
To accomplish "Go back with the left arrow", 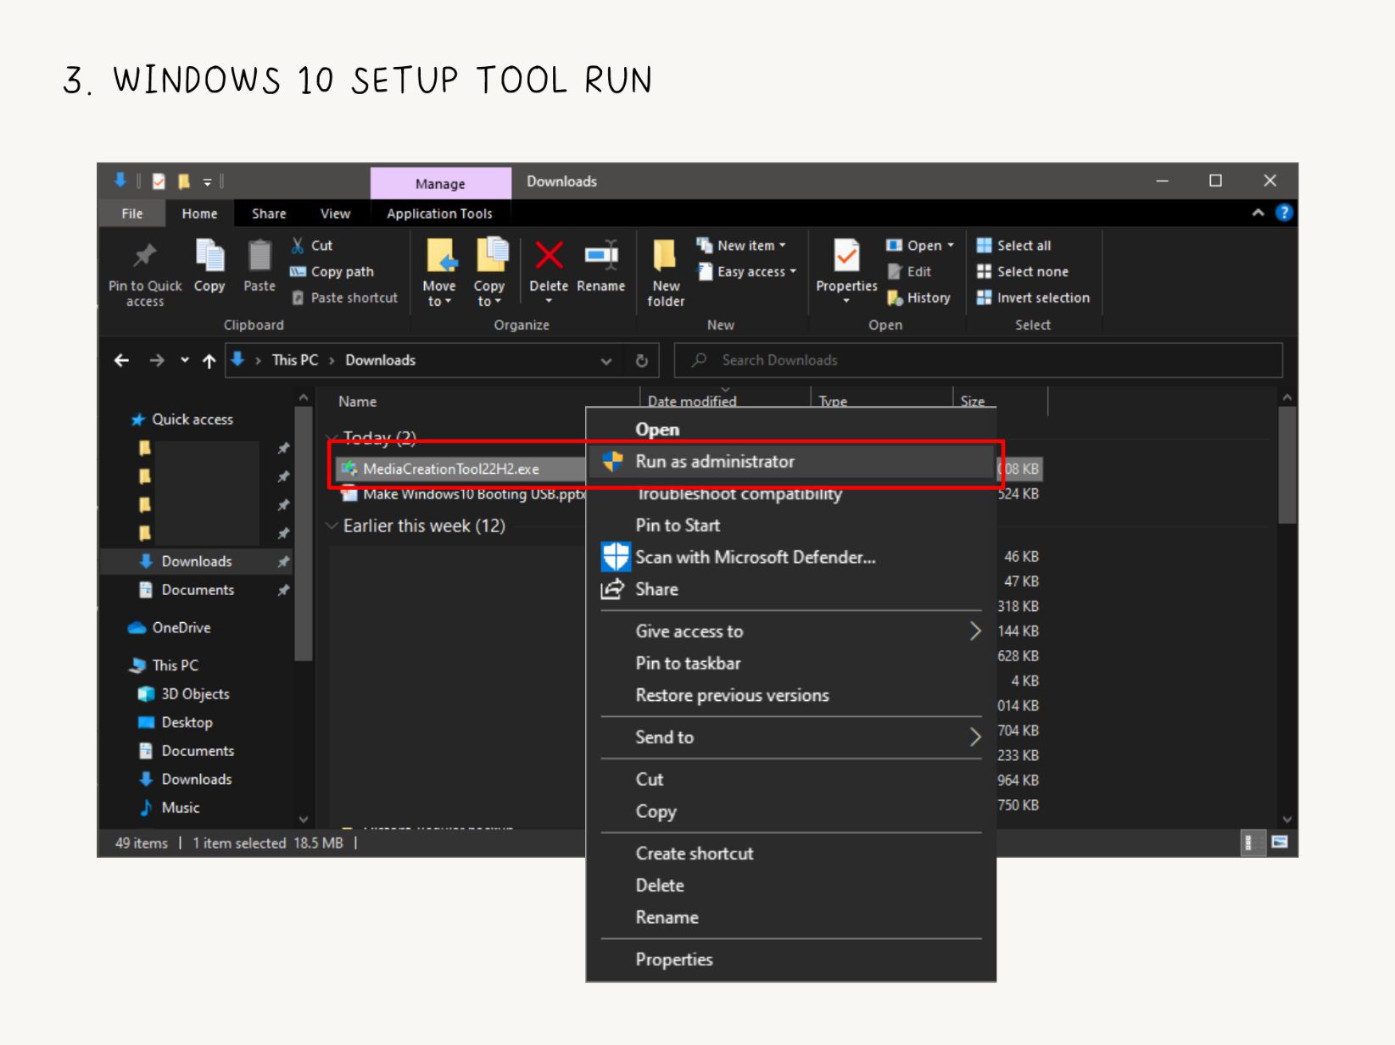I will 122,360.
